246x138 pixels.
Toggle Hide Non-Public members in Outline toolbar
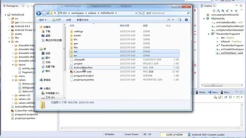[x=231, y=11]
